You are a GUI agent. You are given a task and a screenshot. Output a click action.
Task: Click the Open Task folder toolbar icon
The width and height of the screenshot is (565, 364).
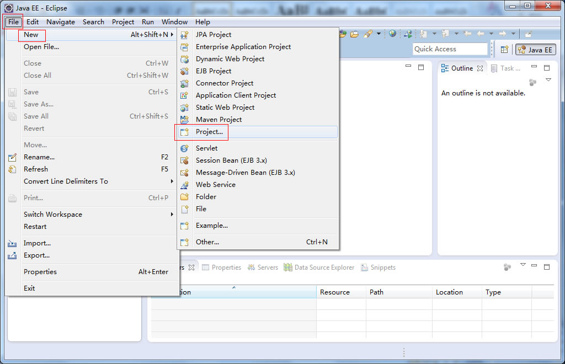tap(355, 34)
